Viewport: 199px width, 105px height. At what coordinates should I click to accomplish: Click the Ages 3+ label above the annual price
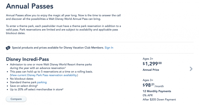[148, 59]
